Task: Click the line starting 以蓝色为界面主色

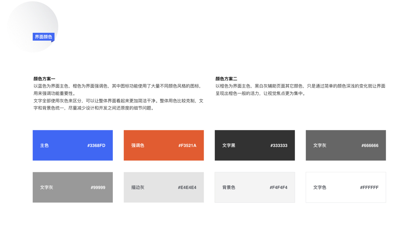Action: pos(117,86)
